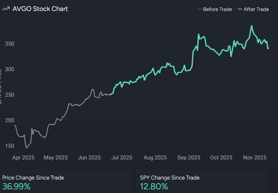Click the AVGO Stock Chart title
278x193 pixels.
click(x=40, y=9)
